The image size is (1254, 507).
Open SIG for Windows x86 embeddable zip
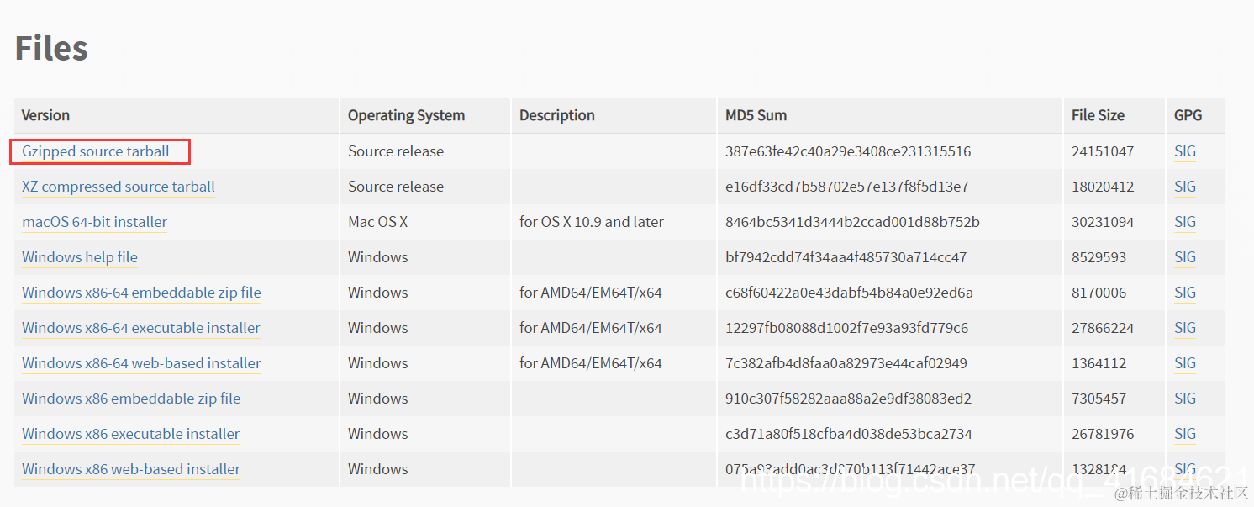click(1185, 399)
